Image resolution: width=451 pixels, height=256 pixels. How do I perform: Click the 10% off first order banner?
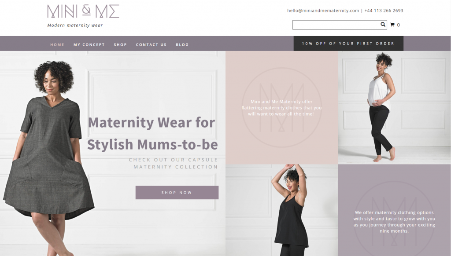(348, 44)
